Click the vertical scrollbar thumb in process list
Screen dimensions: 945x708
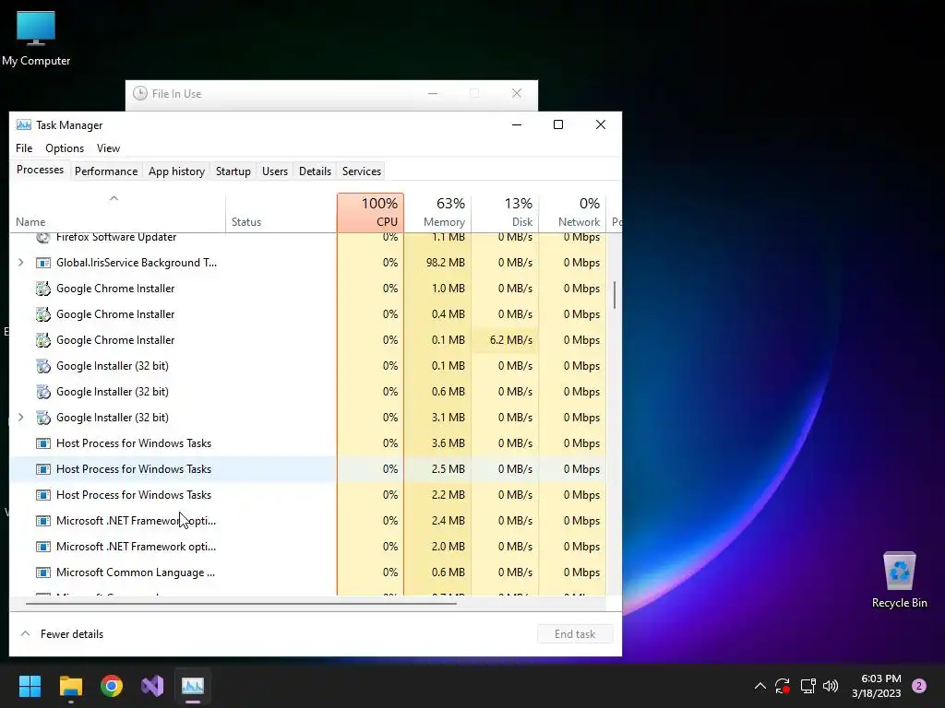615,295
